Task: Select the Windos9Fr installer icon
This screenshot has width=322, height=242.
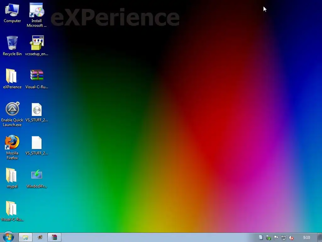Action: 36,178
